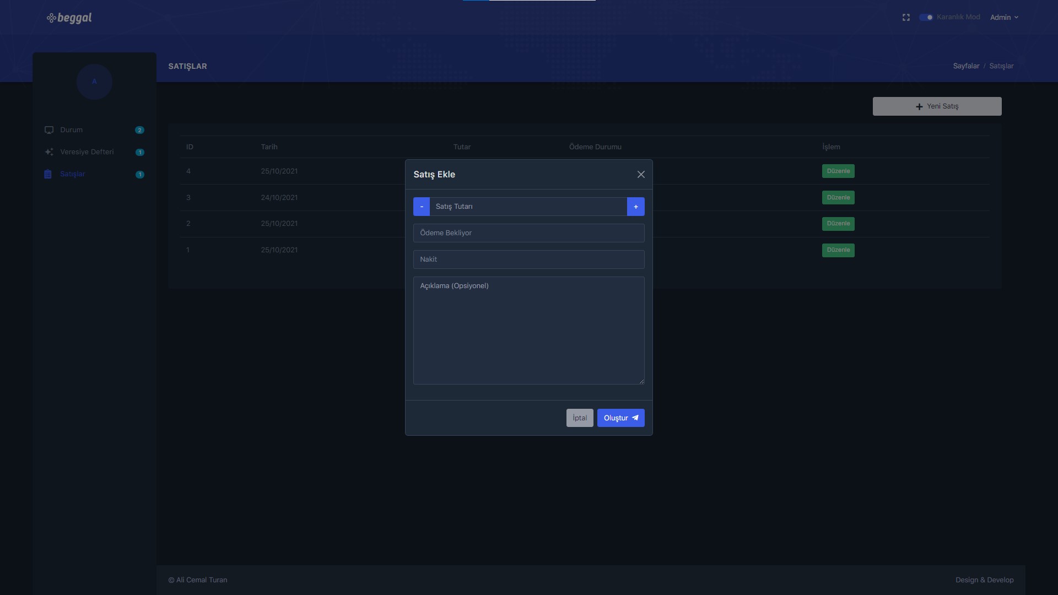Edit sale ID 2 with Düzenle
This screenshot has width=1058, height=595.
[838, 224]
